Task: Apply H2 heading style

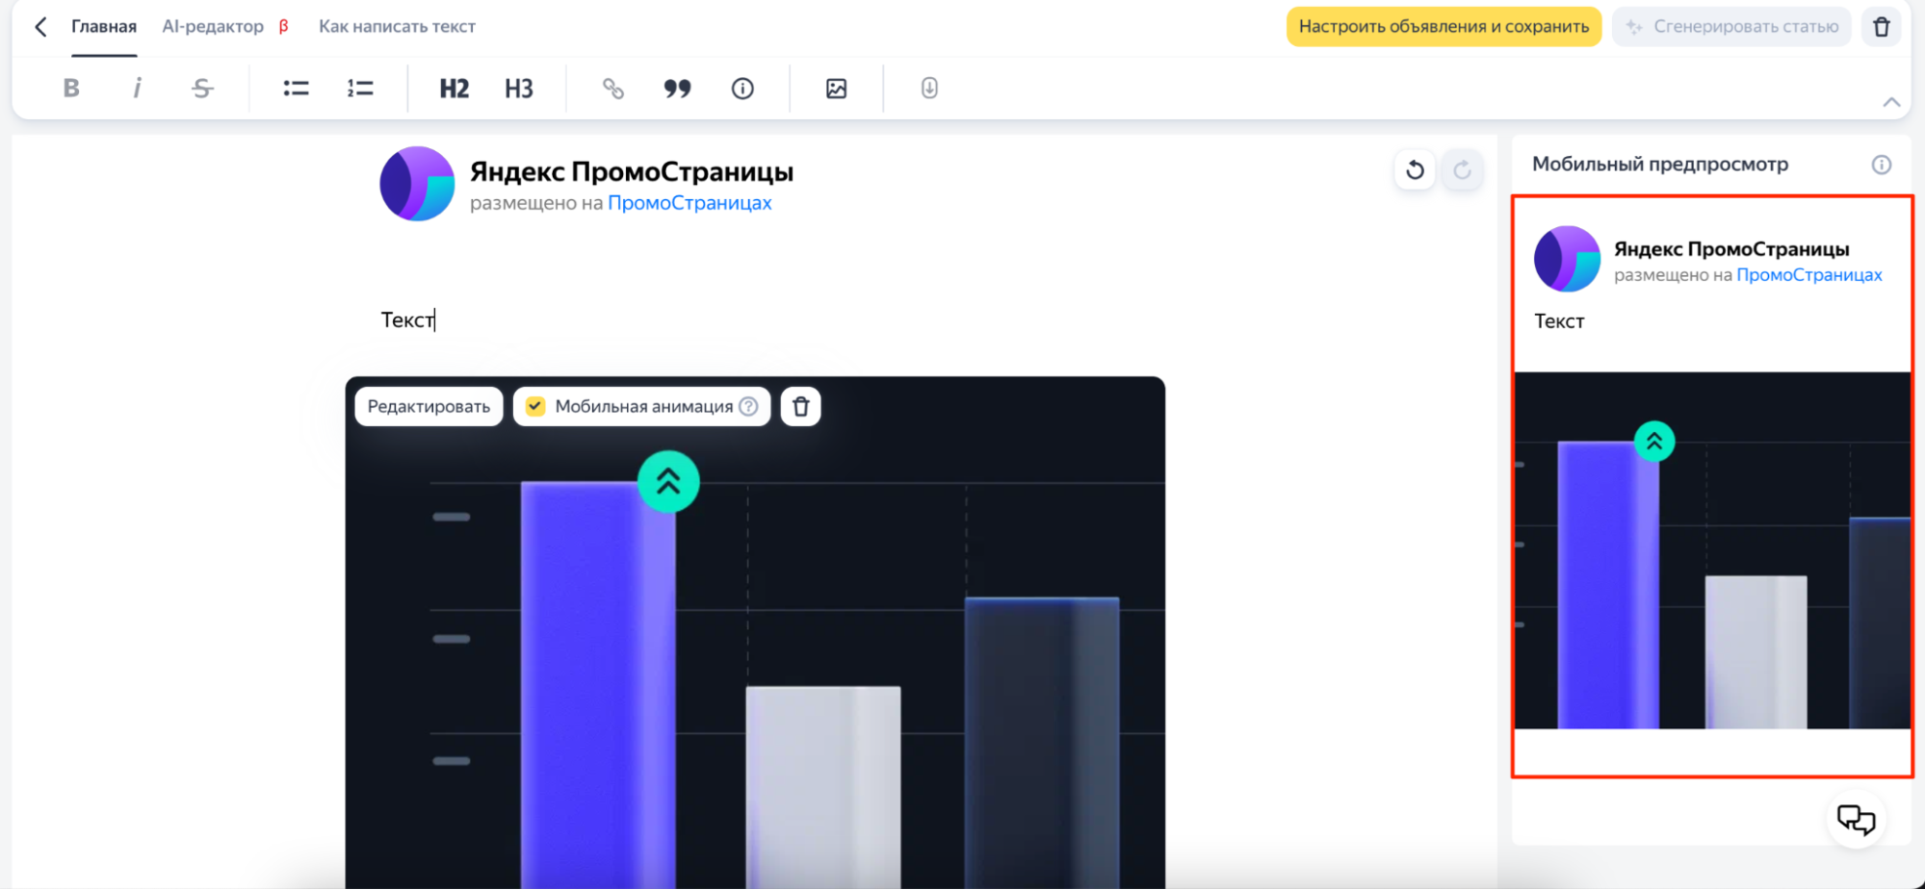Action: coord(454,89)
